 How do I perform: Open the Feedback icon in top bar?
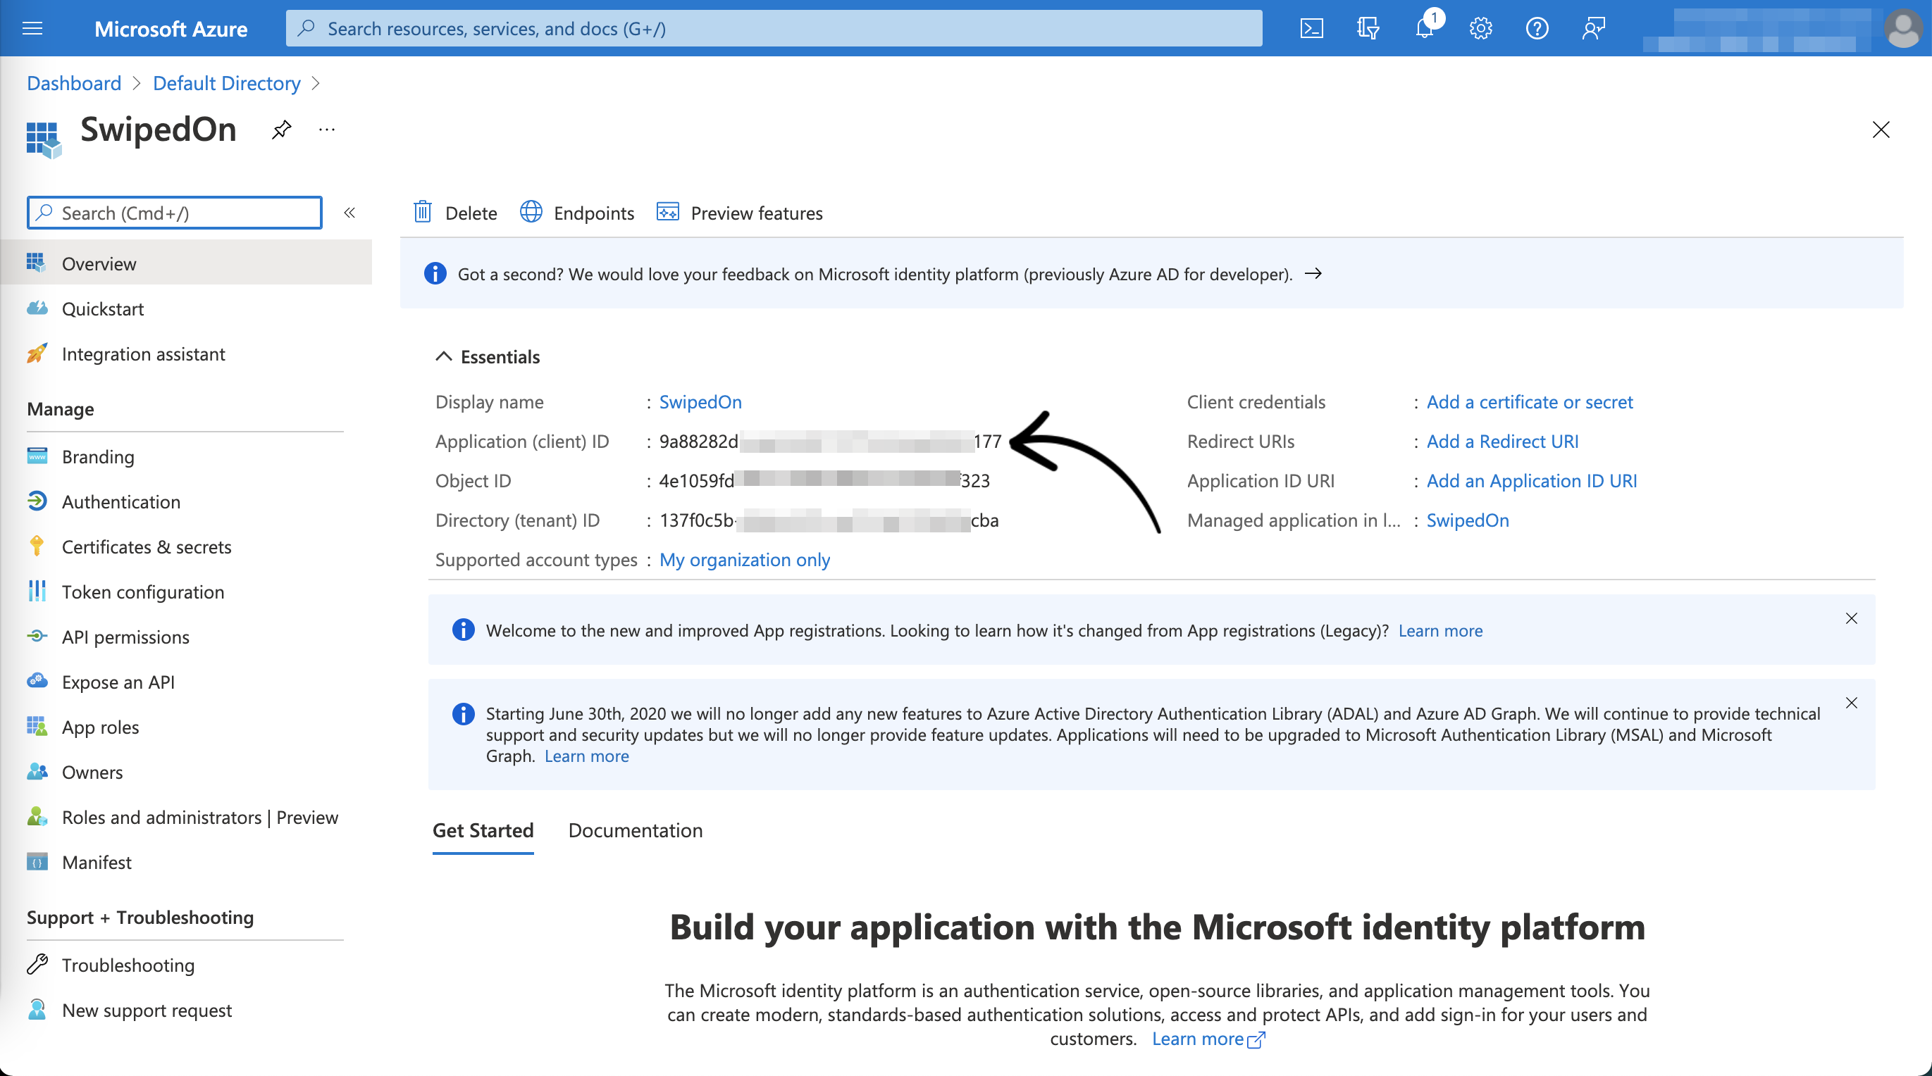point(1593,28)
